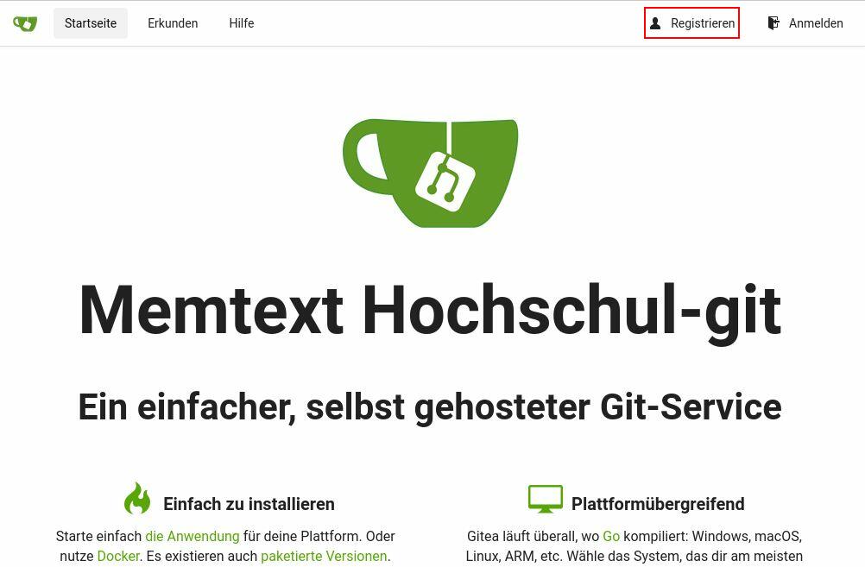Click the green flame icon

click(137, 499)
